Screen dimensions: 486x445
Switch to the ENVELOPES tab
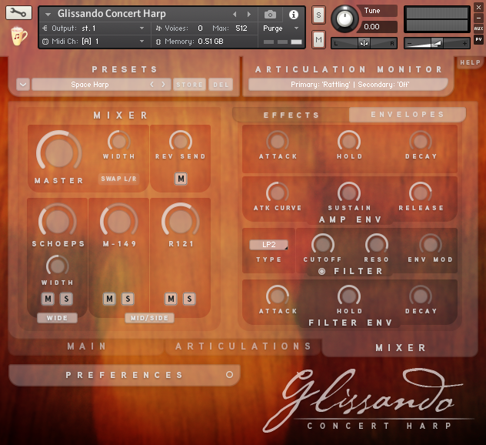408,115
